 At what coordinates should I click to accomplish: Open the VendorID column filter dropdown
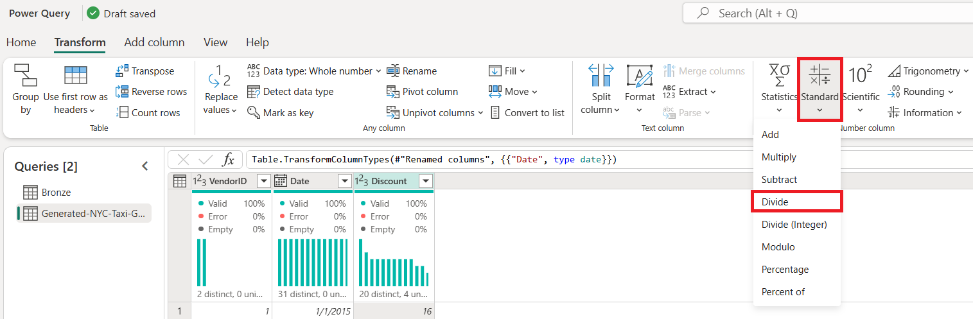click(x=263, y=182)
